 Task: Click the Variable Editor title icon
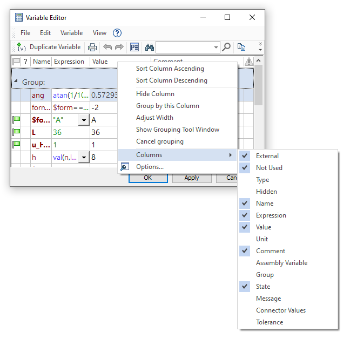coord(19,17)
